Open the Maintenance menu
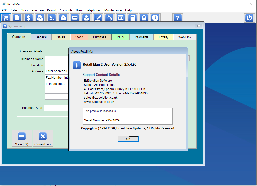The width and height of the screenshot is (257, 186). click(x=113, y=10)
